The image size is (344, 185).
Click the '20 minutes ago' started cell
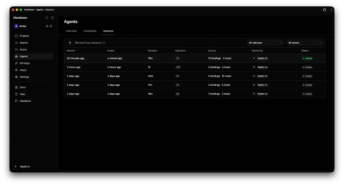pos(76,58)
